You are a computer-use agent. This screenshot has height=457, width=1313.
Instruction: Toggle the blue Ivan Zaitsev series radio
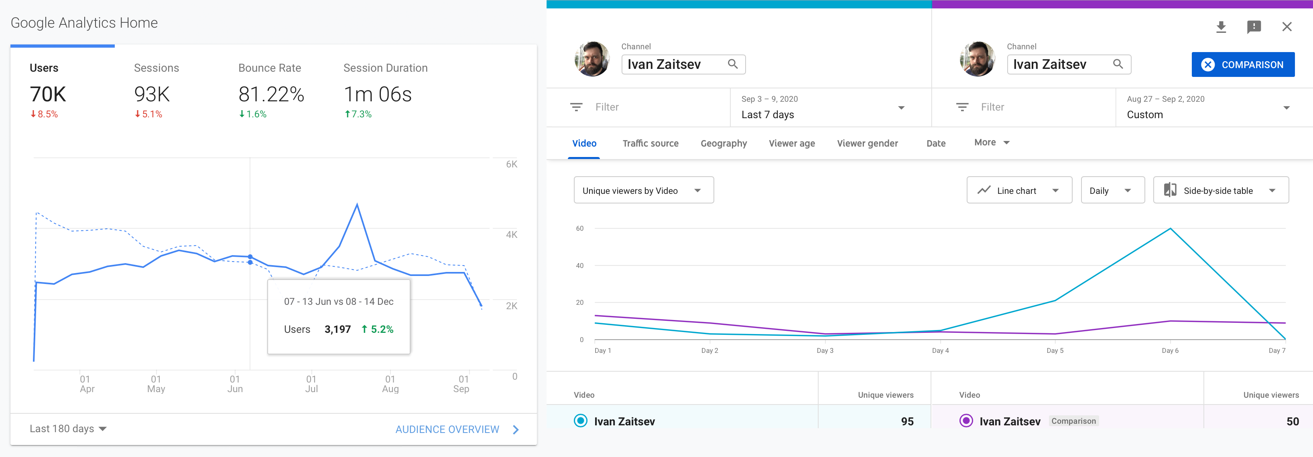pos(580,421)
